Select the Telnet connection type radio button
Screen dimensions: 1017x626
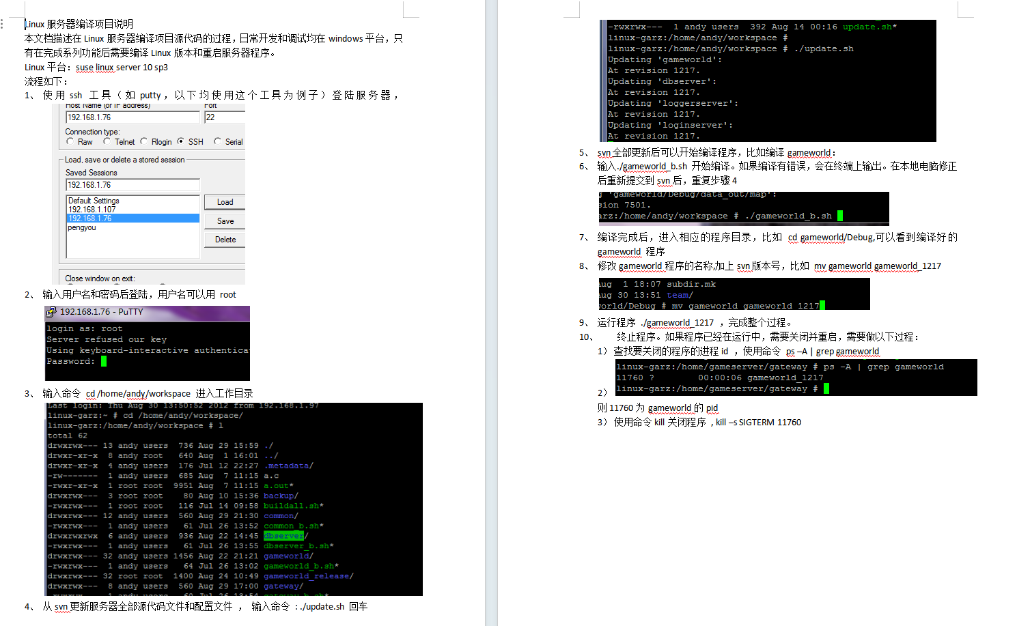point(107,141)
